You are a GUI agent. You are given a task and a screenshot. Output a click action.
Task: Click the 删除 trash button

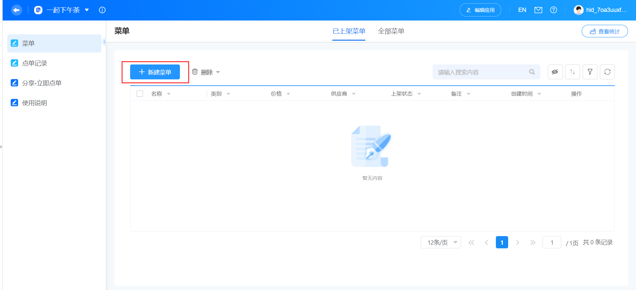tap(202, 72)
